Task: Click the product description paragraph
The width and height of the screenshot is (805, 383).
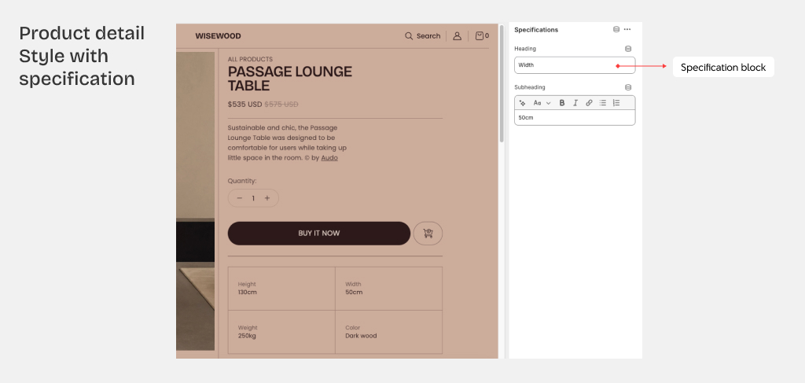Action: click(x=286, y=142)
